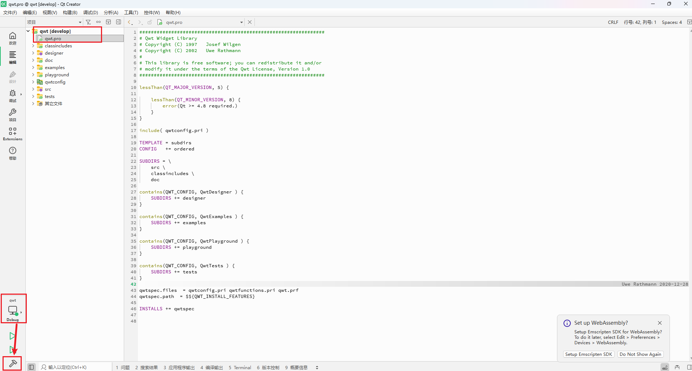The width and height of the screenshot is (692, 371).
Task: Expand the tests folder
Action: tap(33, 97)
